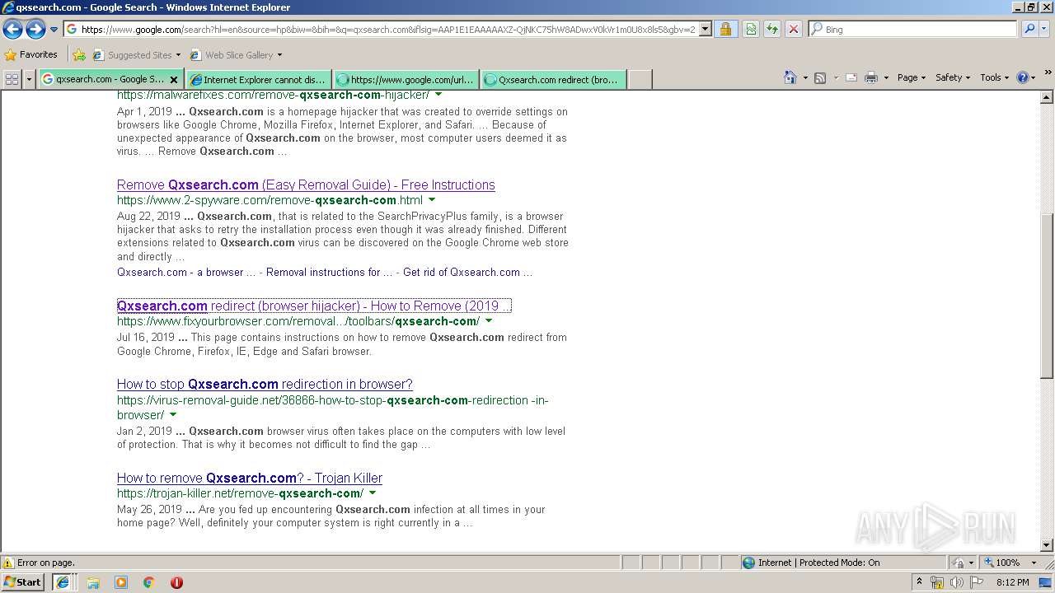Screen dimensions: 1055x593
Task: Refresh the page with the green arrows icon
Action: [772, 30]
